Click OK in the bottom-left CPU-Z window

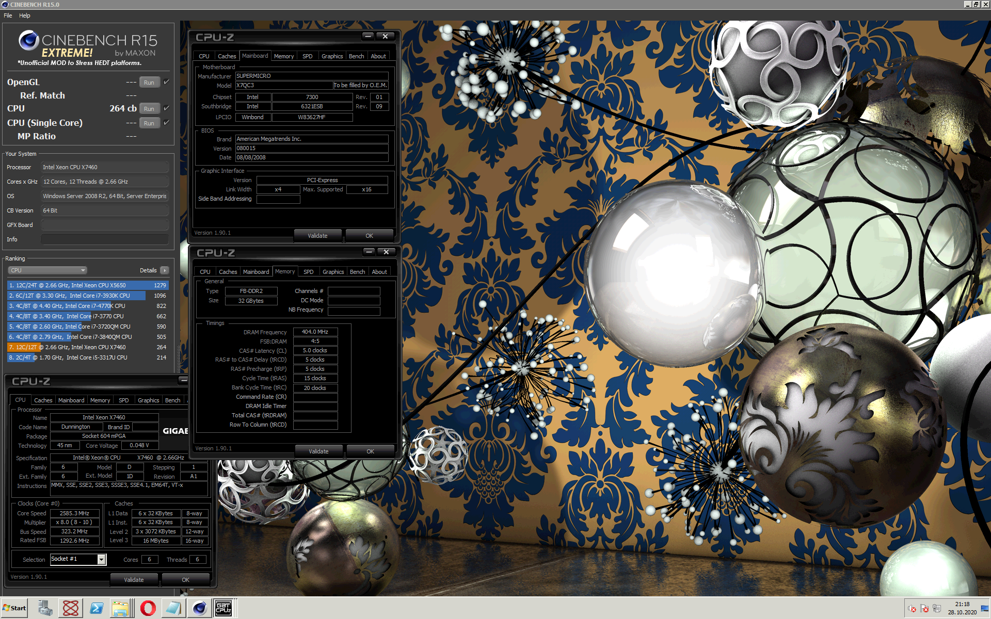[x=185, y=580]
